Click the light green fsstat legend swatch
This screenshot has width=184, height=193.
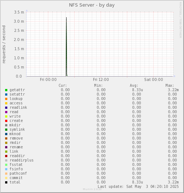(6, 165)
